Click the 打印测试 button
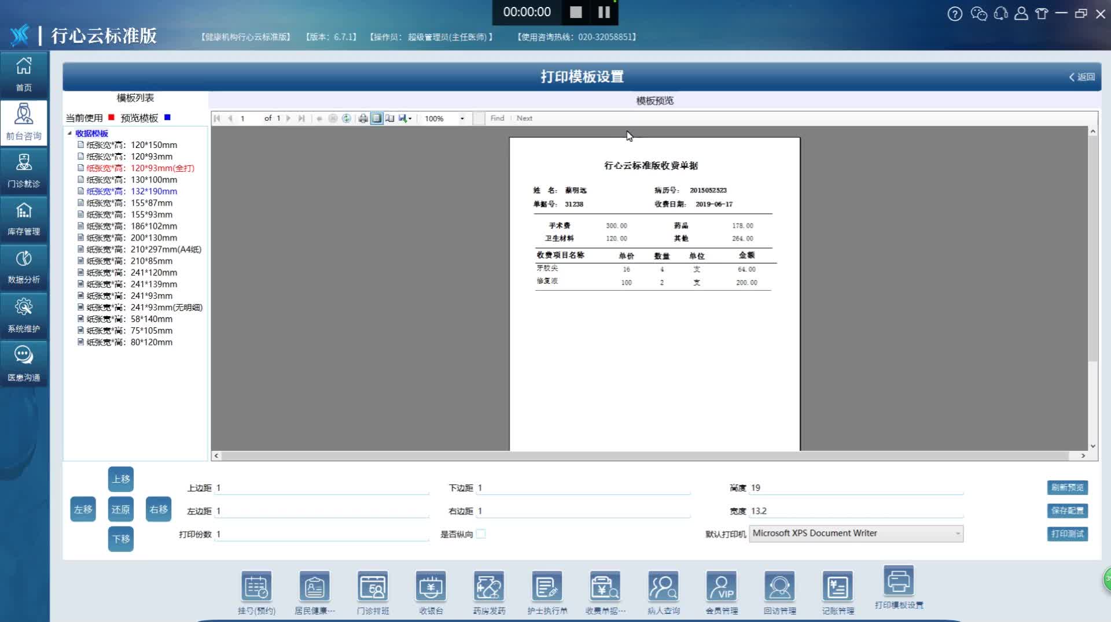This screenshot has height=622, width=1111. (1068, 534)
